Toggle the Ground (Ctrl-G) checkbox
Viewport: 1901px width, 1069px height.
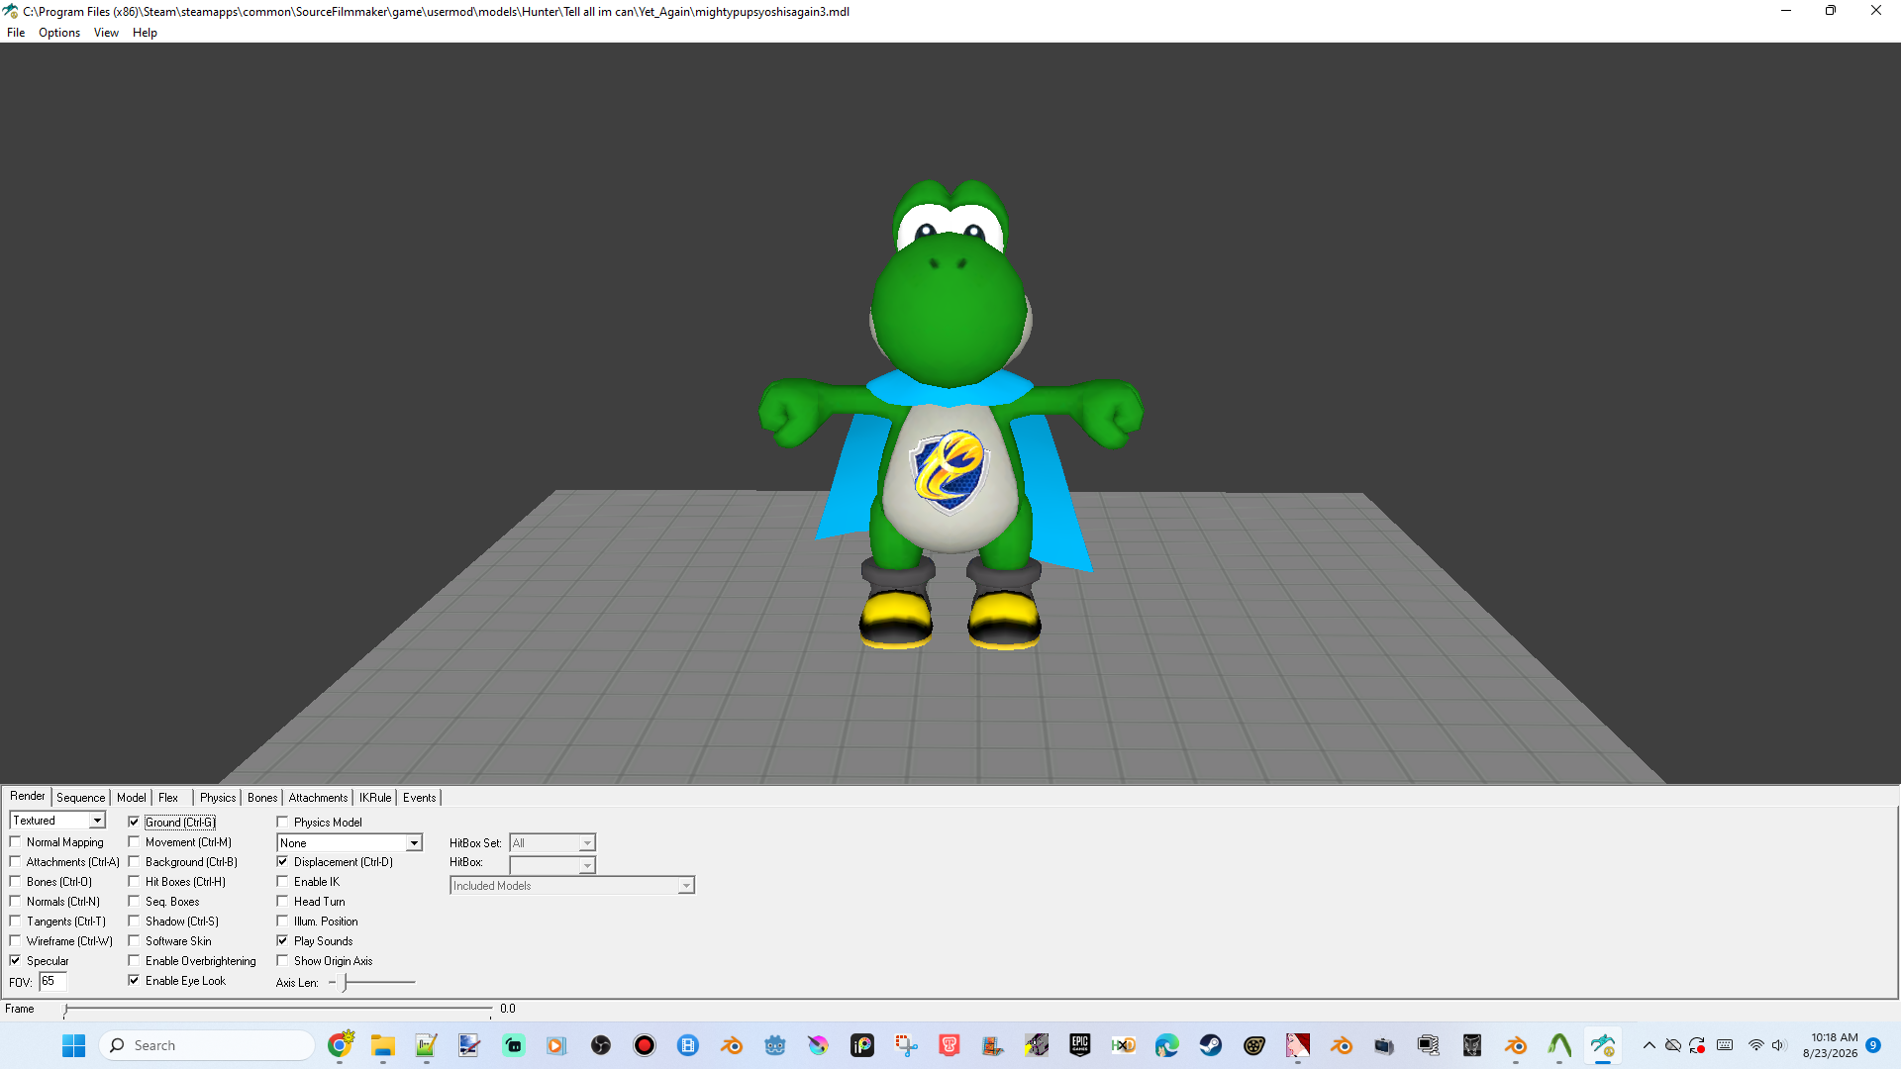(x=134, y=823)
